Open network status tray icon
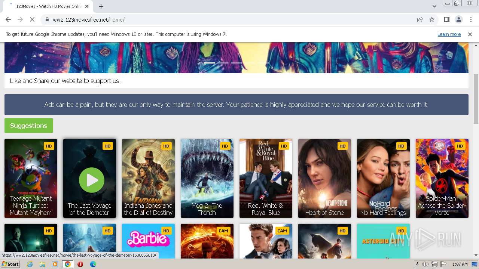Screen dimensions: 479x269 [434, 264]
